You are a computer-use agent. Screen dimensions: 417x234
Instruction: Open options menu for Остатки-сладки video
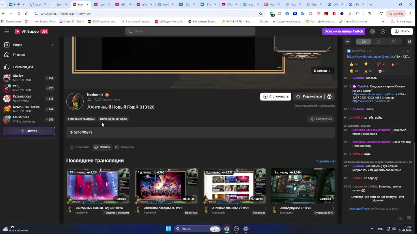pyautogui.click(x=197, y=208)
